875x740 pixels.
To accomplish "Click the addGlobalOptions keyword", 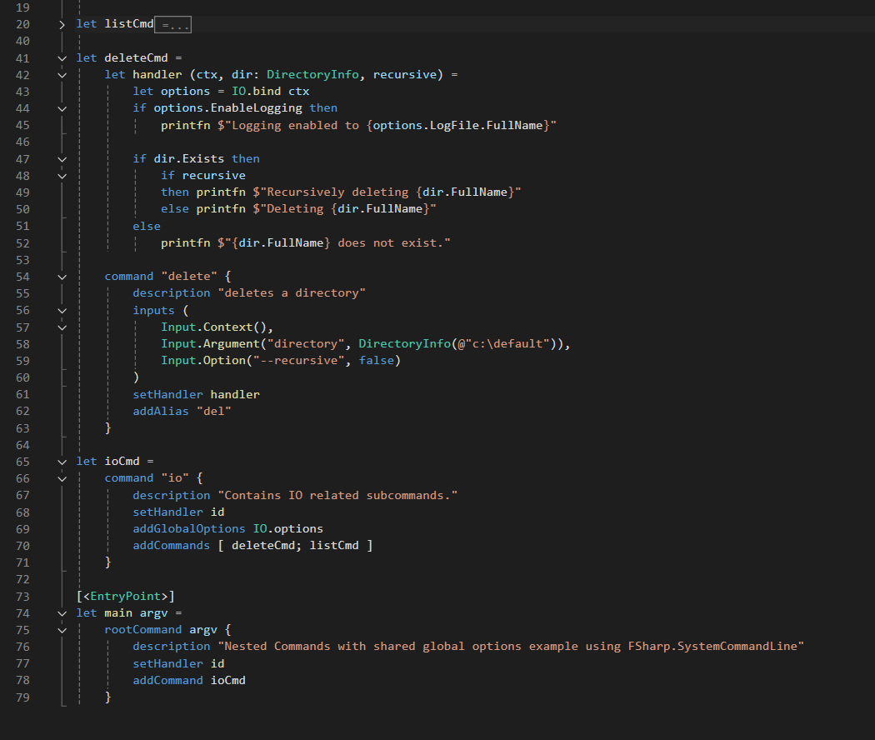I will (189, 529).
